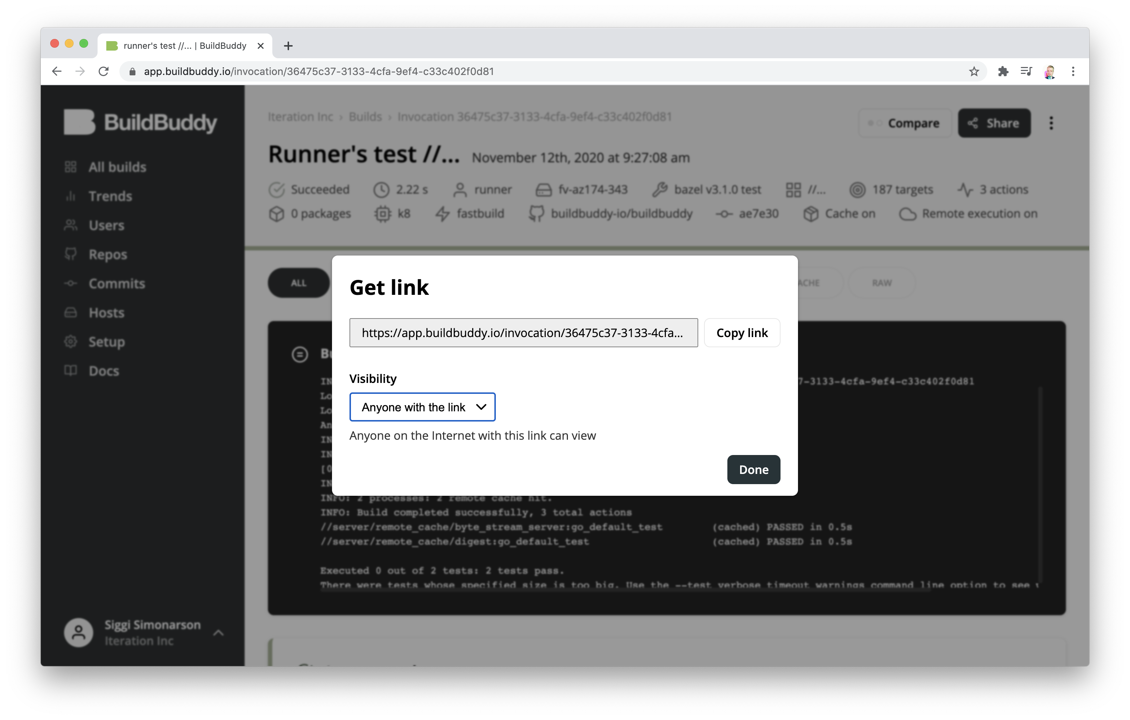Image resolution: width=1130 pixels, height=720 pixels.
Task: Open Setup in sidebar
Action: click(x=94, y=342)
